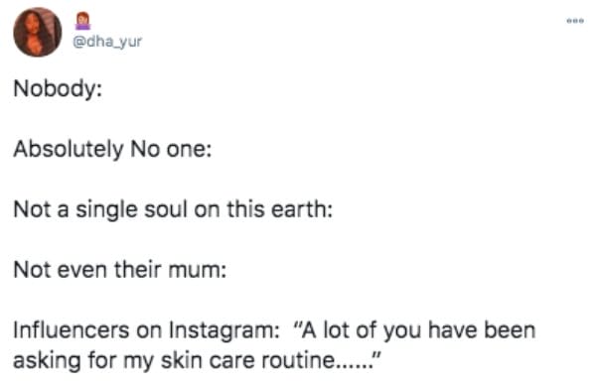596x385 pixels.
Task: Click the 'Absolutely No one:' line
Action: 112,149
